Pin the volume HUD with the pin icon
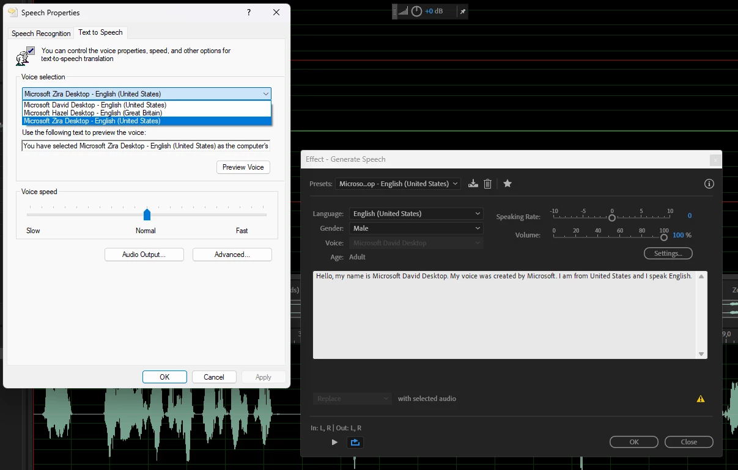 [462, 12]
